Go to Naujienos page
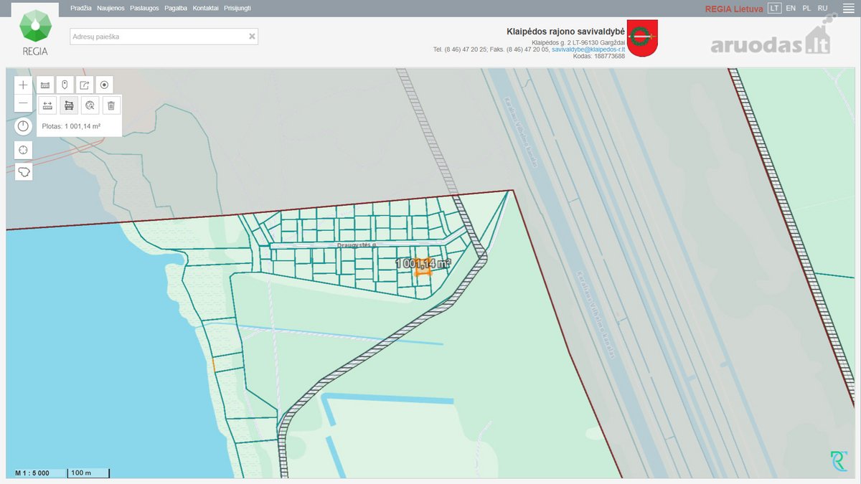The image size is (861, 484). (111, 8)
